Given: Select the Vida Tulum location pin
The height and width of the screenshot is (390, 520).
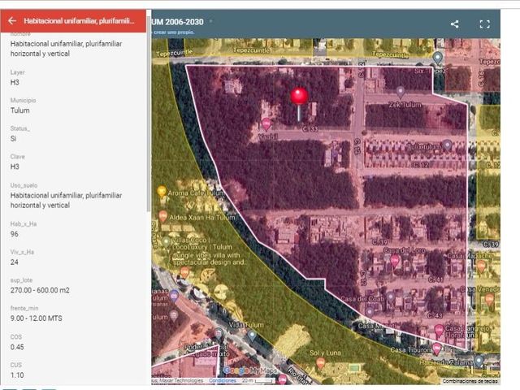Looking at the screenshot, I should pyautogui.click(x=252, y=336).
